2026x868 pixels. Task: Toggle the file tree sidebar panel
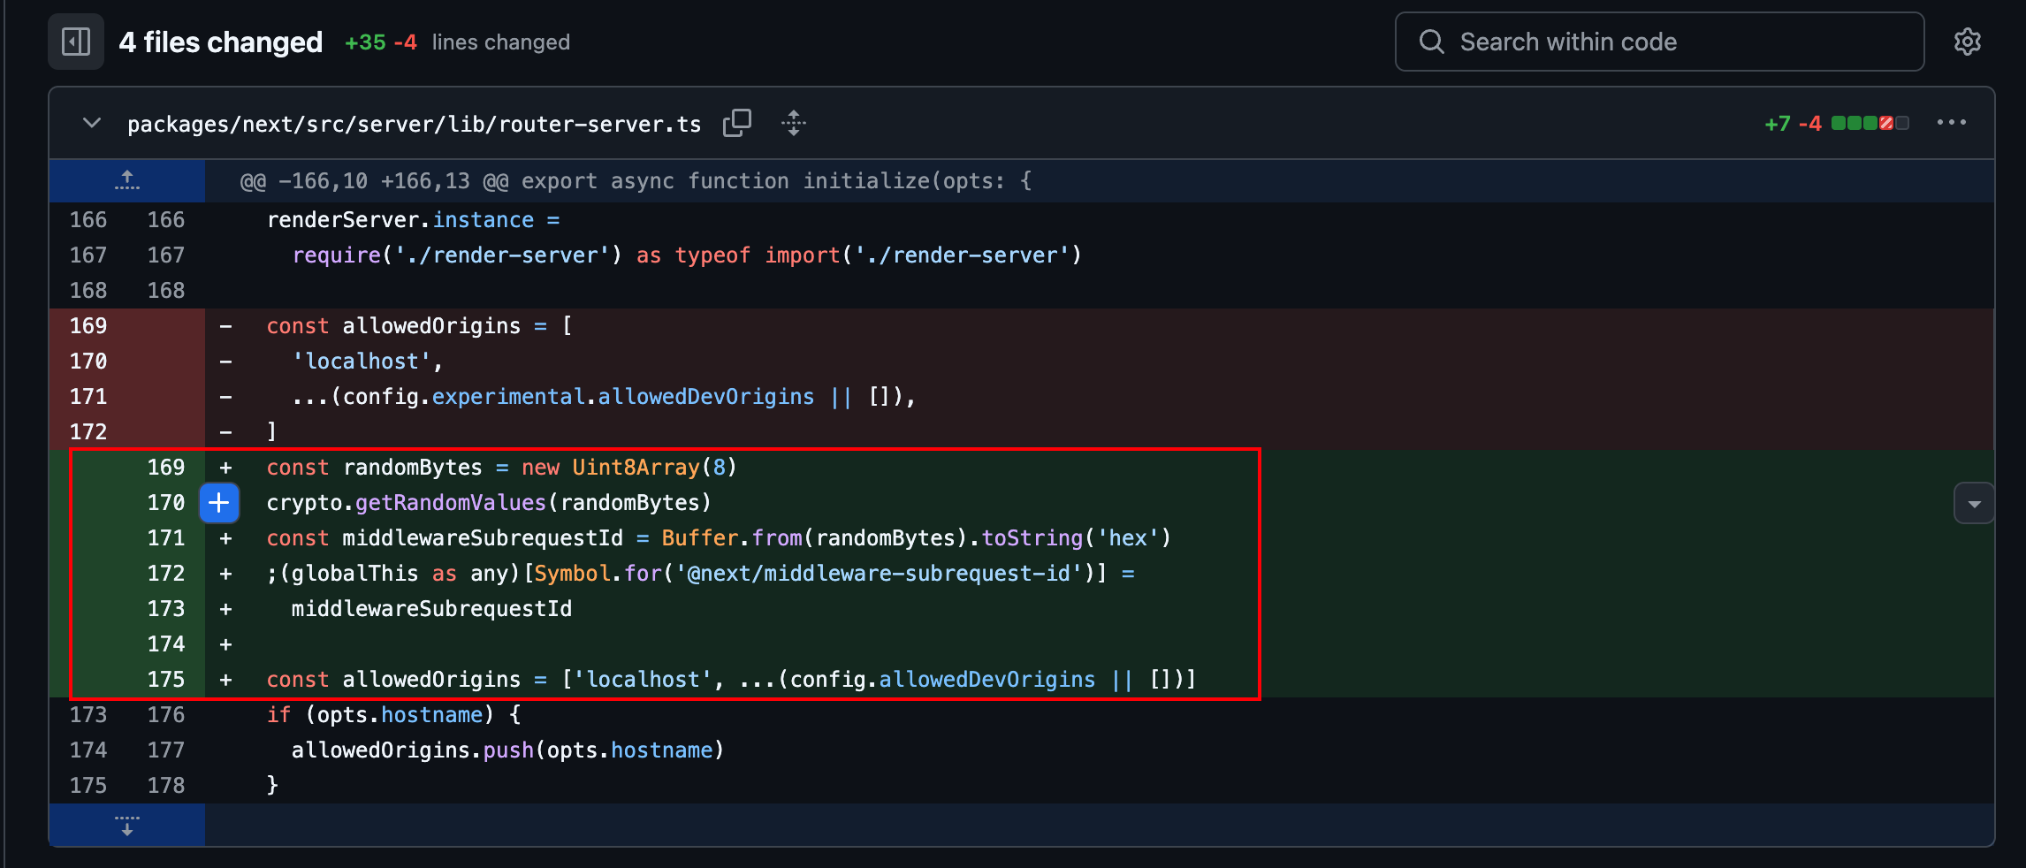(x=76, y=42)
